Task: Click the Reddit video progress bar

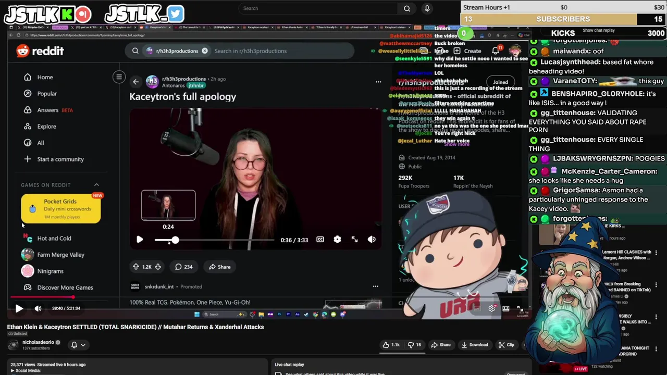Action: click(214, 240)
